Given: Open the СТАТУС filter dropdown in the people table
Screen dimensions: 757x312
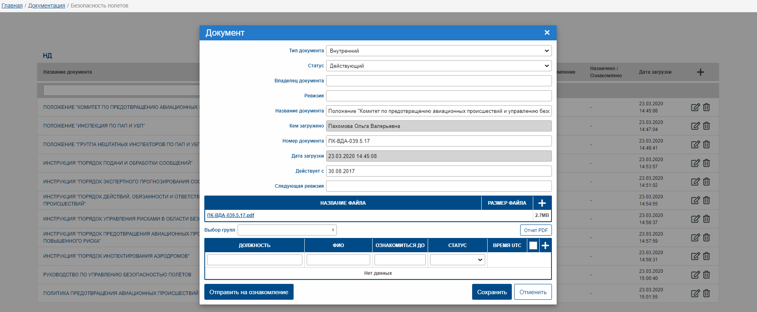Looking at the screenshot, I should [x=457, y=260].
